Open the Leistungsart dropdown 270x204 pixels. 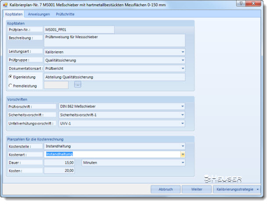pyautogui.click(x=183, y=52)
